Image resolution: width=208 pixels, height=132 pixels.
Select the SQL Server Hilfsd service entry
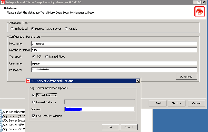click(14, 125)
